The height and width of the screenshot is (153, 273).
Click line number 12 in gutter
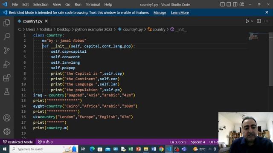coord(23,95)
